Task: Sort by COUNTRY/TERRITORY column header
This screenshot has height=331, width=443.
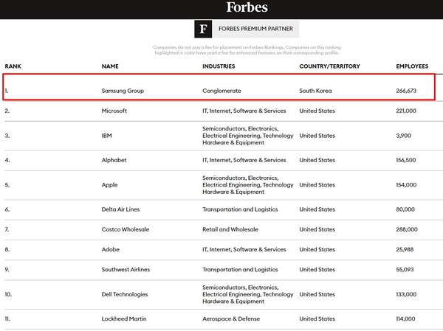Action: (x=330, y=66)
